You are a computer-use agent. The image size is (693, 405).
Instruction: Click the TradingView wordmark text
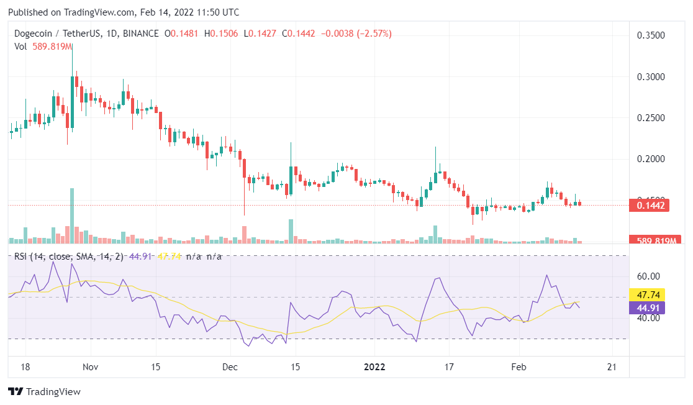click(53, 392)
